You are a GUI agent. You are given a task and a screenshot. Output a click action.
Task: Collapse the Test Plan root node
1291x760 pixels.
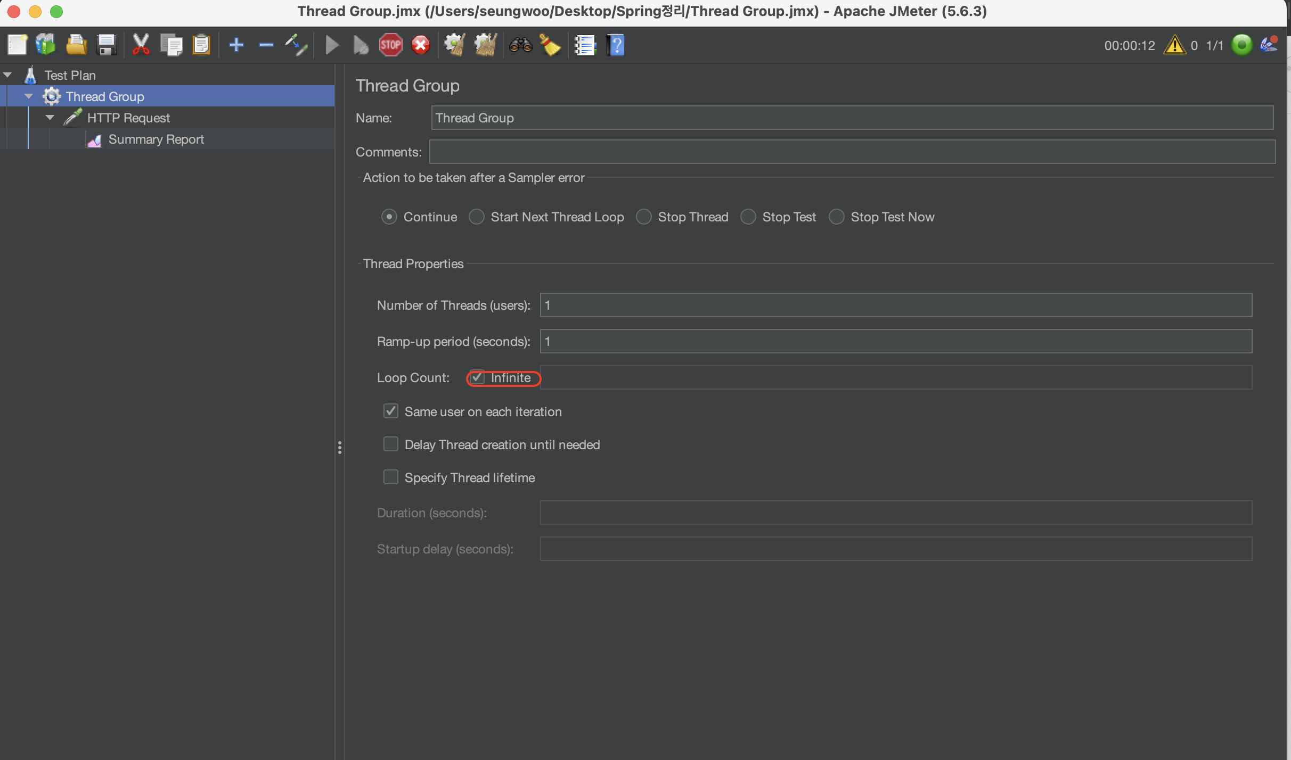pos(7,75)
